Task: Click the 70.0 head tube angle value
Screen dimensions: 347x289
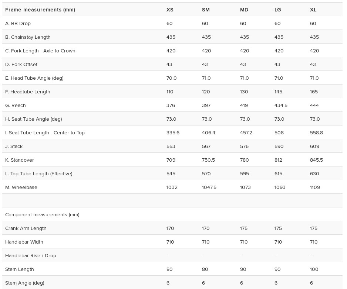Action: pyautogui.click(x=171, y=78)
